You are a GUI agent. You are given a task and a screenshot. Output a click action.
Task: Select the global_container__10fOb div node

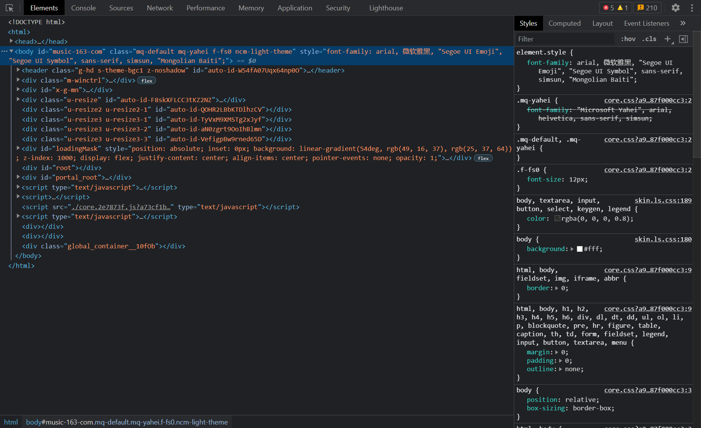coord(104,246)
